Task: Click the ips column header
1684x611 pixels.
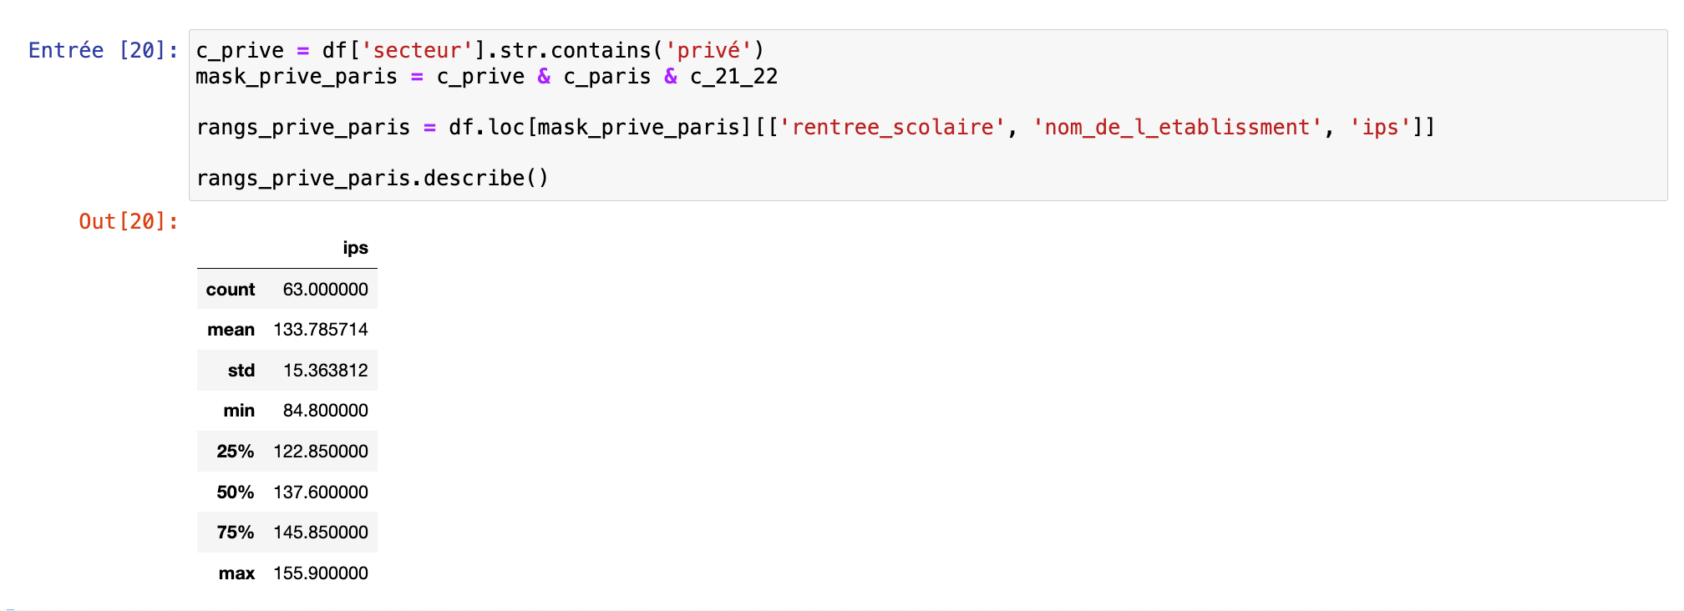Action: (x=355, y=248)
